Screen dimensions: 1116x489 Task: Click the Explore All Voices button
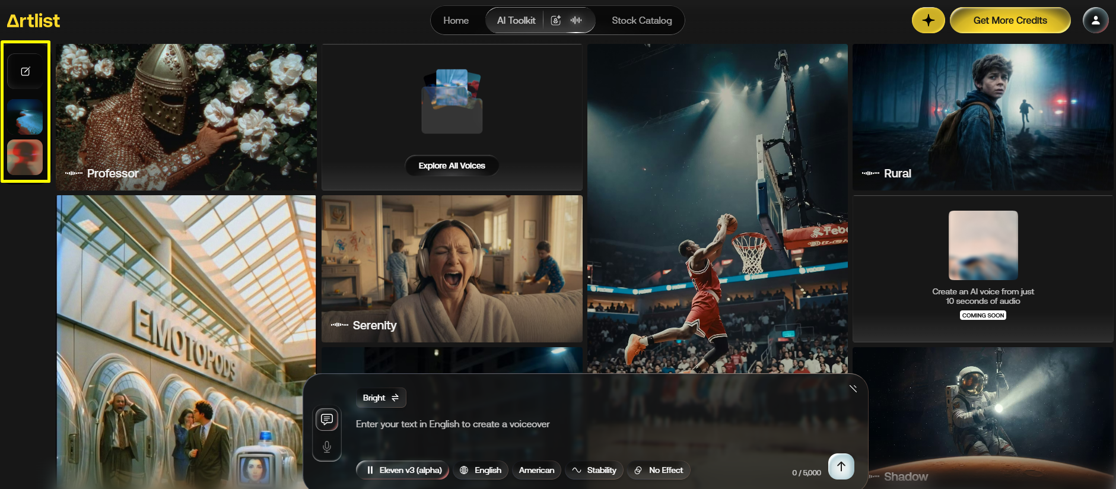point(452,166)
